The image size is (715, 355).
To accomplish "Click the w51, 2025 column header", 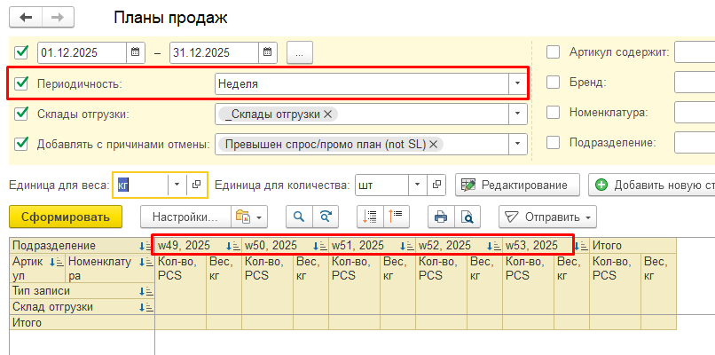I will pyautogui.click(x=357, y=245).
